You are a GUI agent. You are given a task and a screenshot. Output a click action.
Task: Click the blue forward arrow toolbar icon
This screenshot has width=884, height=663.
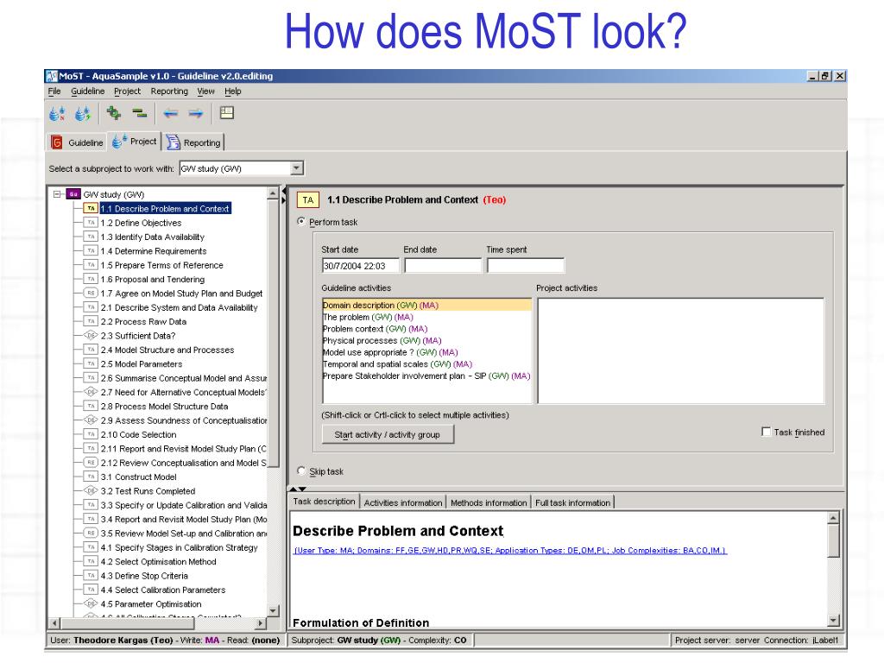point(196,113)
